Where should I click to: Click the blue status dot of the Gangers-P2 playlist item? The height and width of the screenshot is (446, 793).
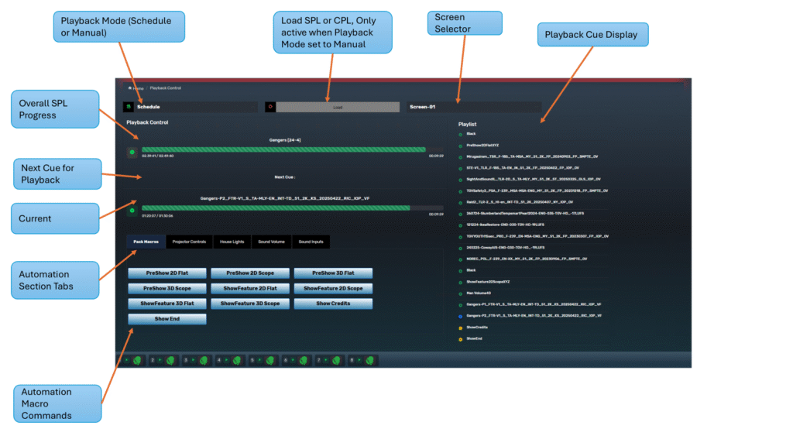point(461,316)
